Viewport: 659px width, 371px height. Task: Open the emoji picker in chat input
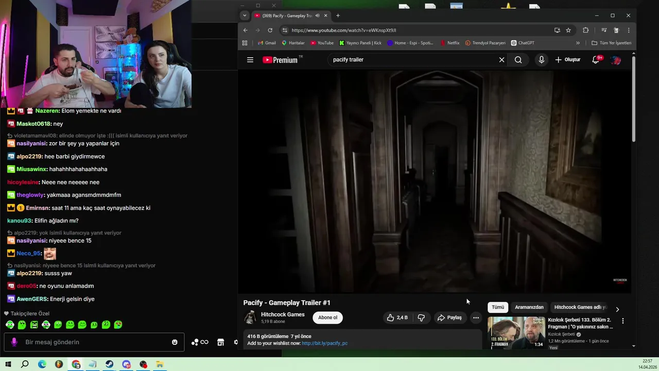pos(175,342)
